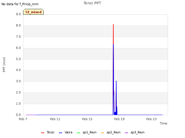Click the Feb 7 x-axis tick label
185x138 pixels.
pyautogui.click(x=23, y=119)
